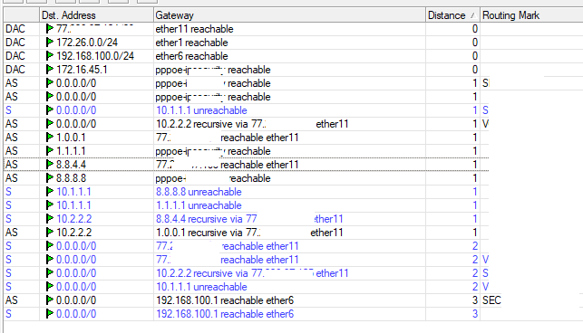This screenshot has height=333, width=583.
Task: Select gateway '8.8.8.8 unreachable'
Action: tap(199, 192)
